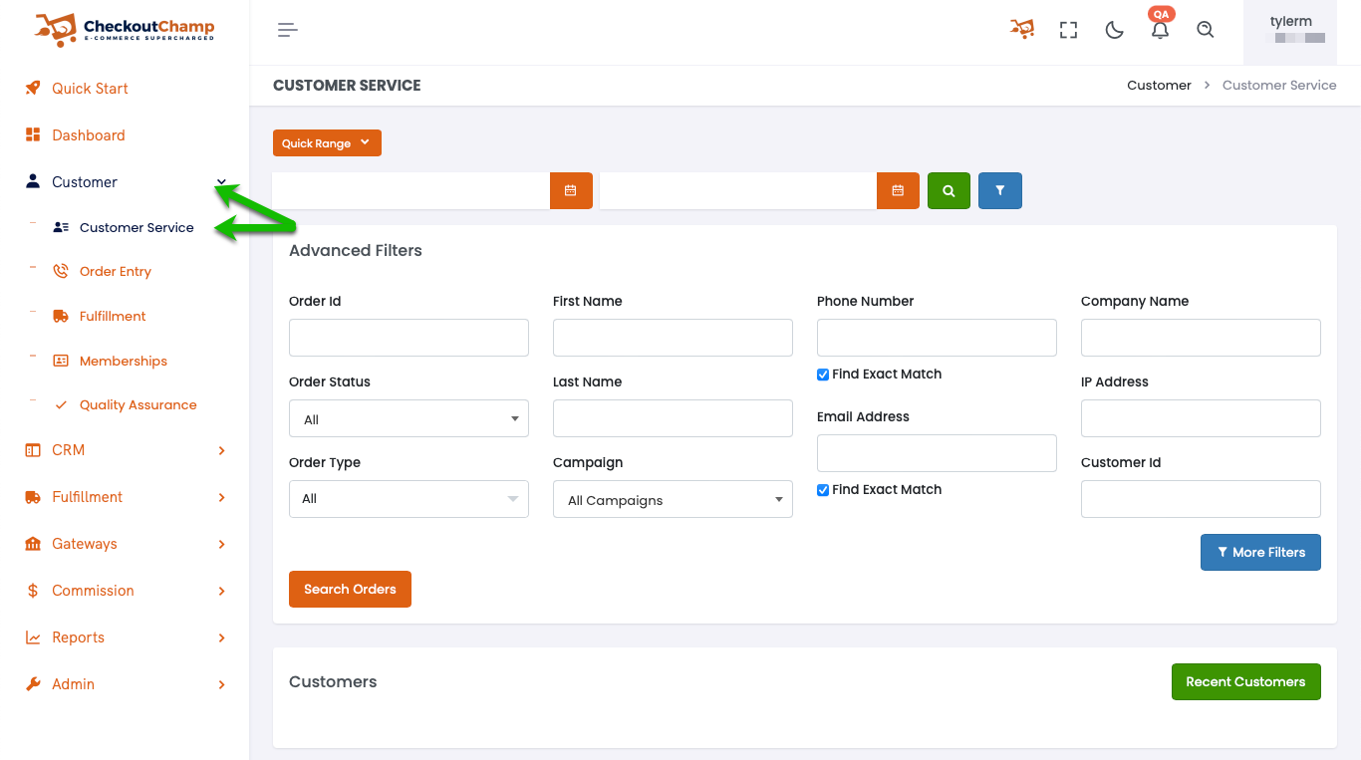The image size is (1361, 760).
Task: Open Order Entry in the sidebar
Action: coord(116,272)
